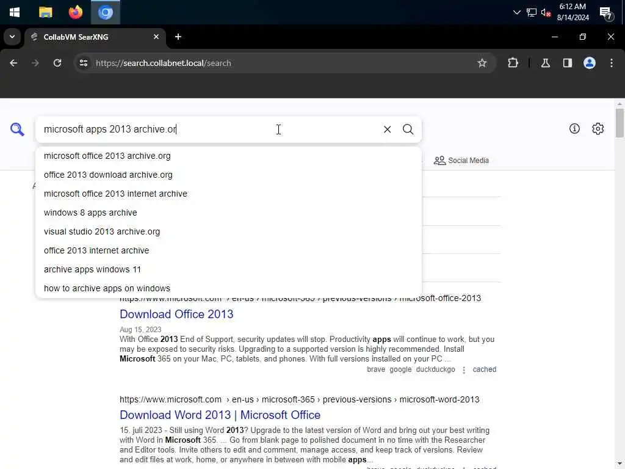
Task: Open 'Download Word 2013 | Microsoft Office' result
Action: [x=220, y=415]
